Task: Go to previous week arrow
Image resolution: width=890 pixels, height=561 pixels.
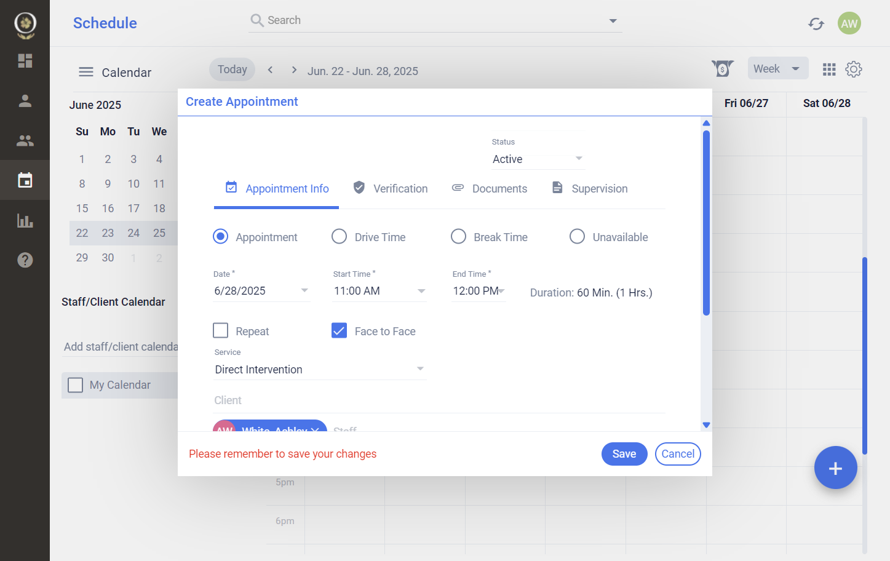Action: pos(270,70)
